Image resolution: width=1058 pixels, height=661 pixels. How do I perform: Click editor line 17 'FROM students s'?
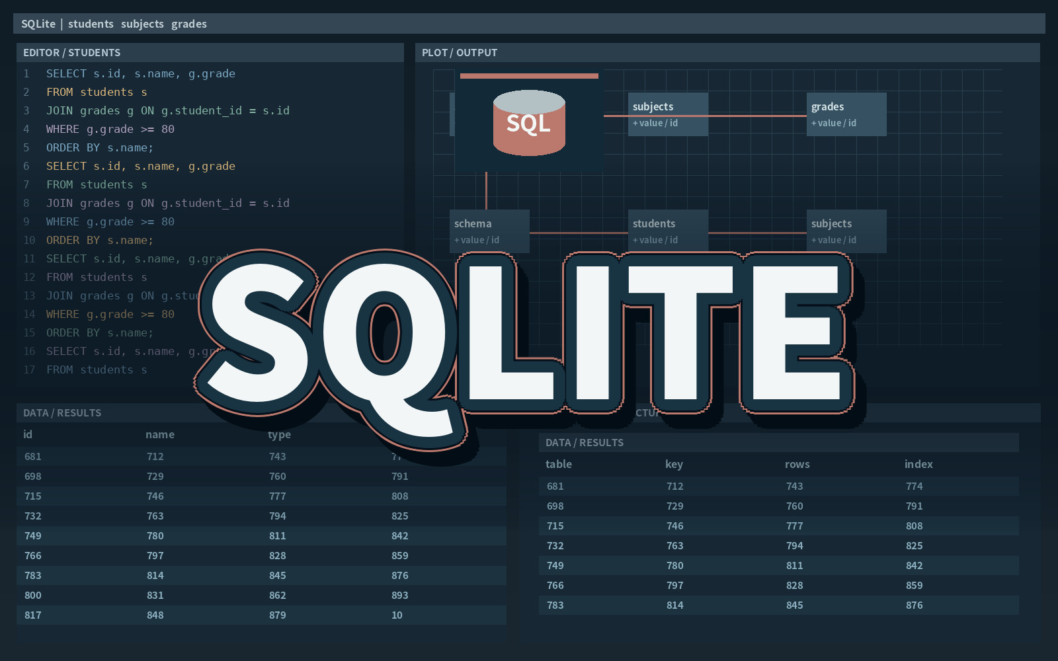click(97, 369)
